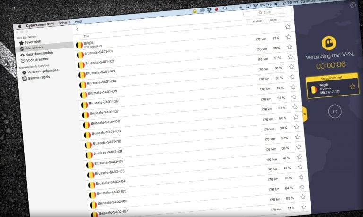This screenshot has width=363, height=217.
Task: Open the Scherm menu
Action: 64,23
